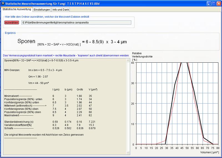Click the Relative Verteilungsdichte axis label

click(142, 55)
